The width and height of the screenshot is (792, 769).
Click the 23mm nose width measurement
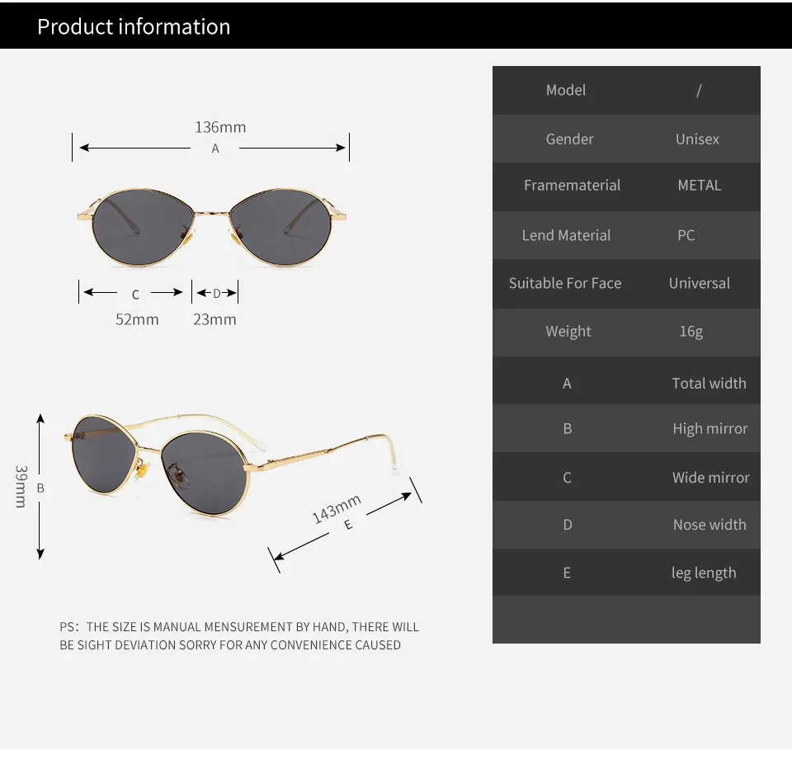click(214, 319)
